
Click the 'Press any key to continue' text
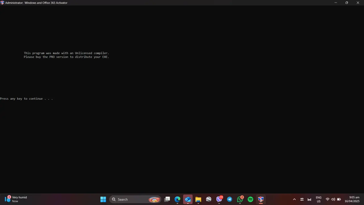(26, 99)
